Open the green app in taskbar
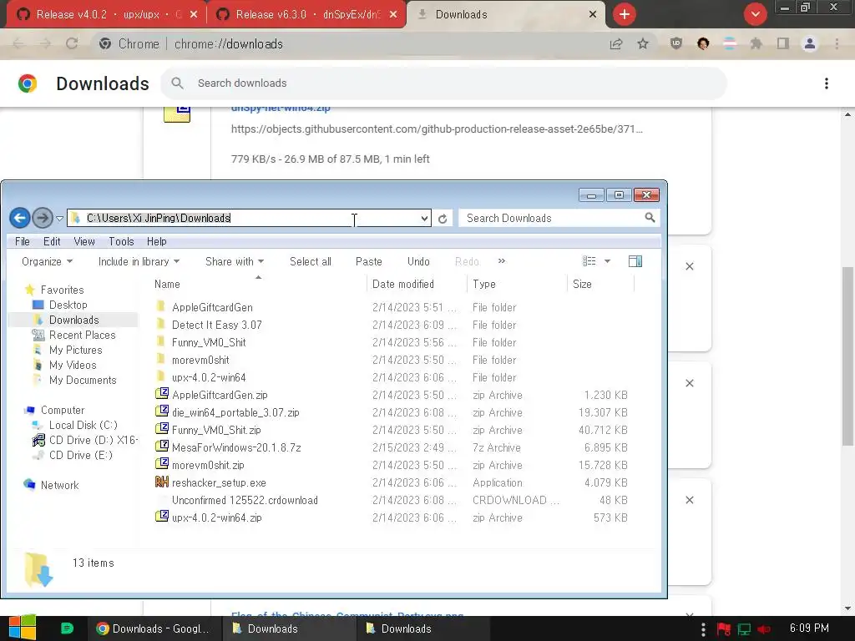The image size is (855, 641). 67,628
